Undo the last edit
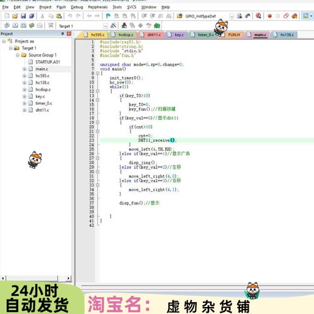 click(x=70, y=16)
